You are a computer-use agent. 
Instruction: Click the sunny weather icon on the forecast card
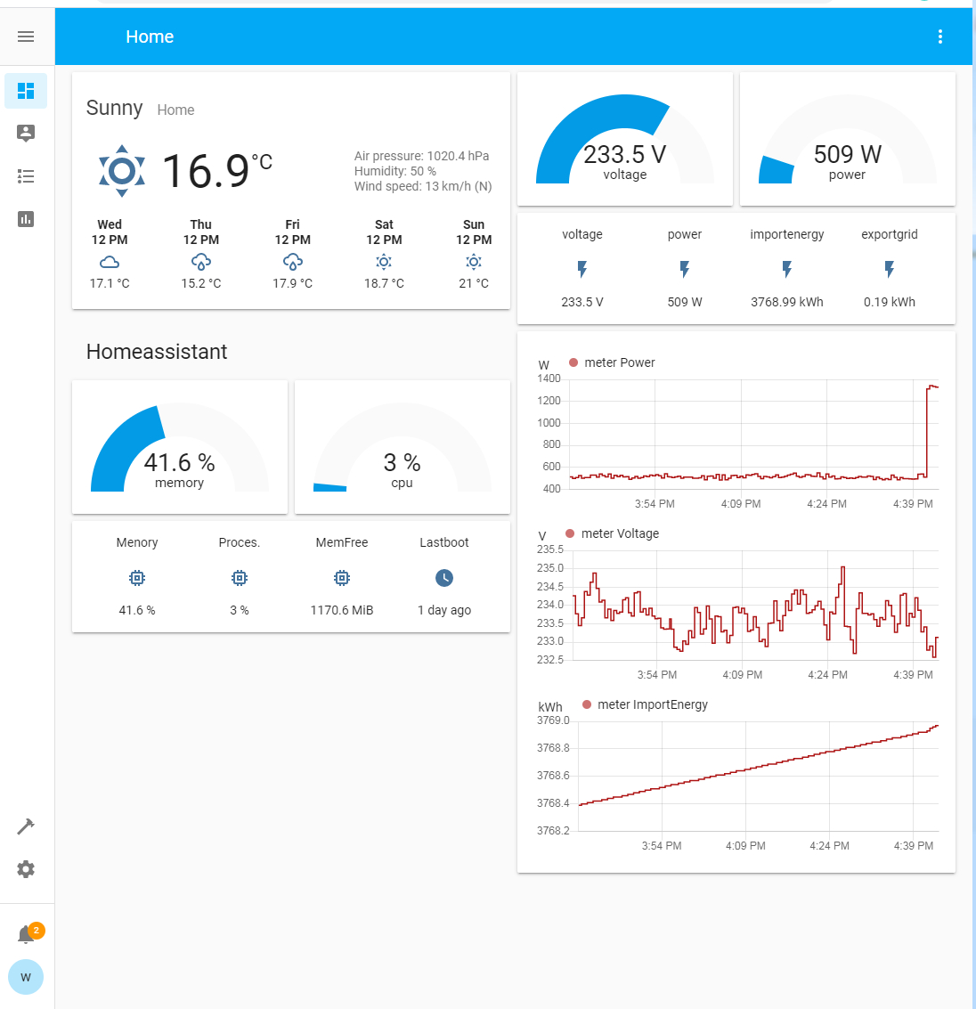122,171
